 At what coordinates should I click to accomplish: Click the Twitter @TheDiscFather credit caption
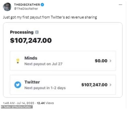(x=17, y=107)
